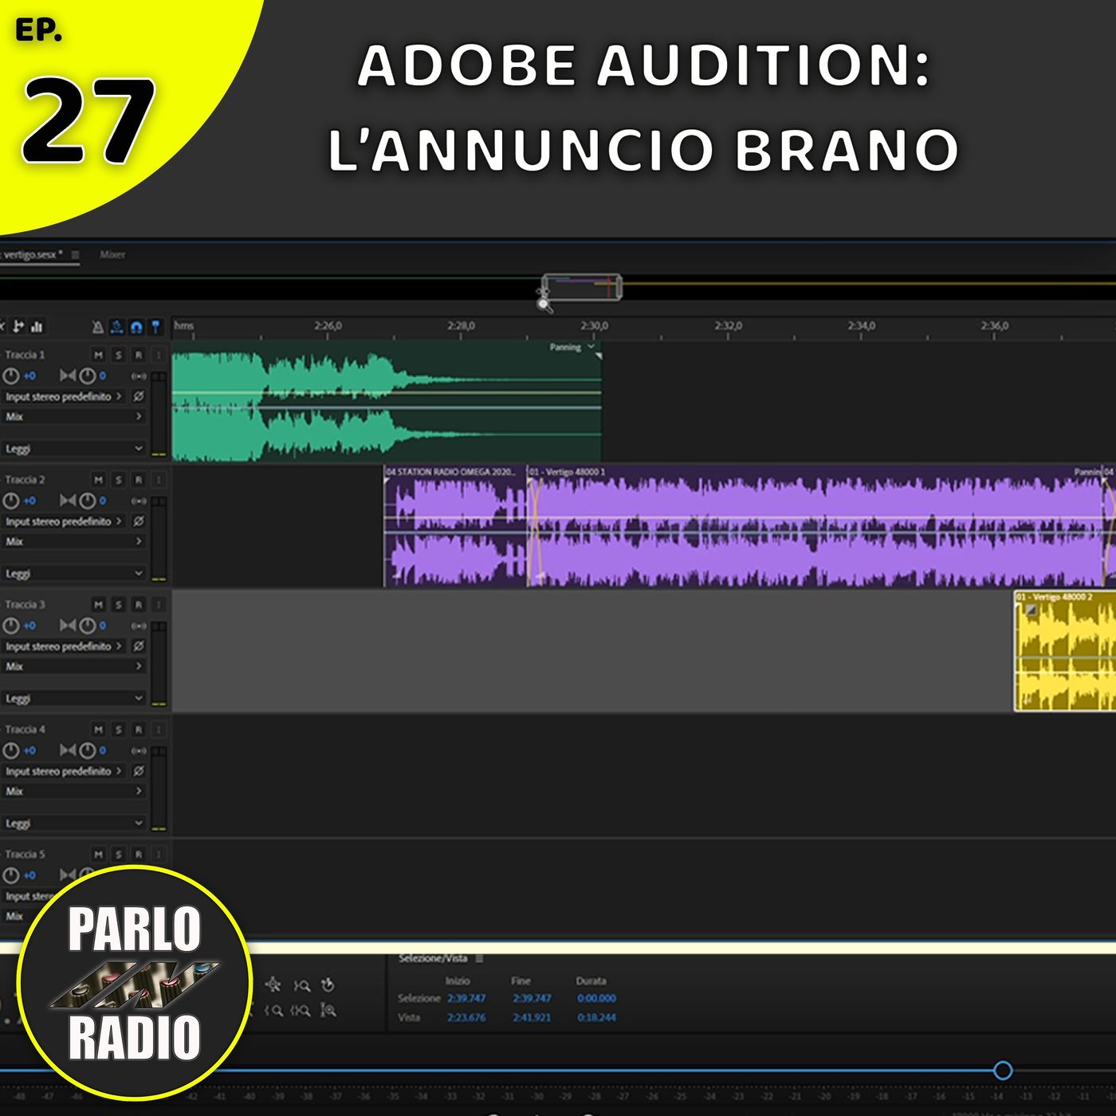This screenshot has height=1116, width=1116.
Task: Open Input stereo predefinito dropdown on Traccia 1
Action: [x=64, y=396]
